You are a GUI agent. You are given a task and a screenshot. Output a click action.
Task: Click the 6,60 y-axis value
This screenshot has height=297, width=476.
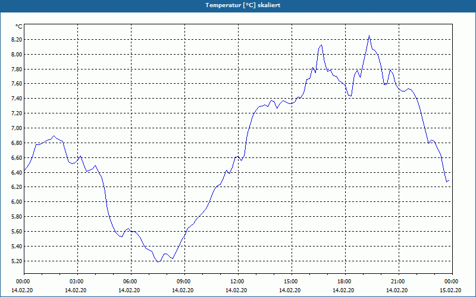pyautogui.click(x=17, y=158)
